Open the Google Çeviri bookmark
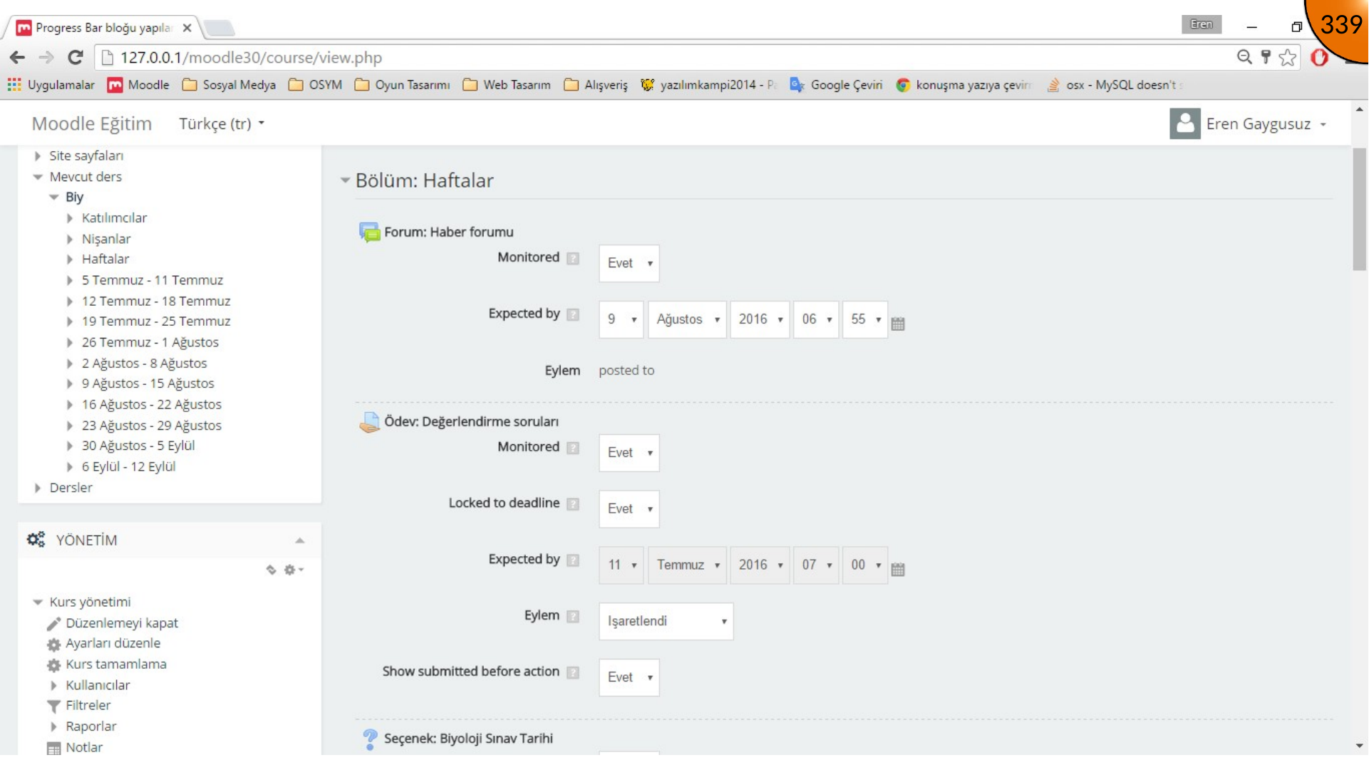Image resolution: width=1369 pixels, height=770 pixels. pyautogui.click(x=836, y=85)
